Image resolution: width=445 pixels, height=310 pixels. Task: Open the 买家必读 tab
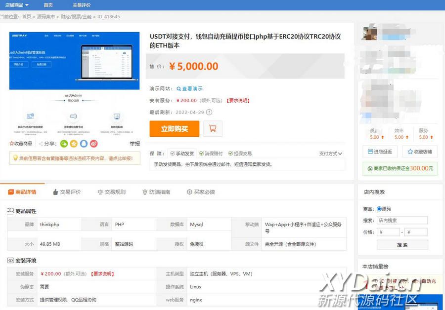[x=201, y=192]
